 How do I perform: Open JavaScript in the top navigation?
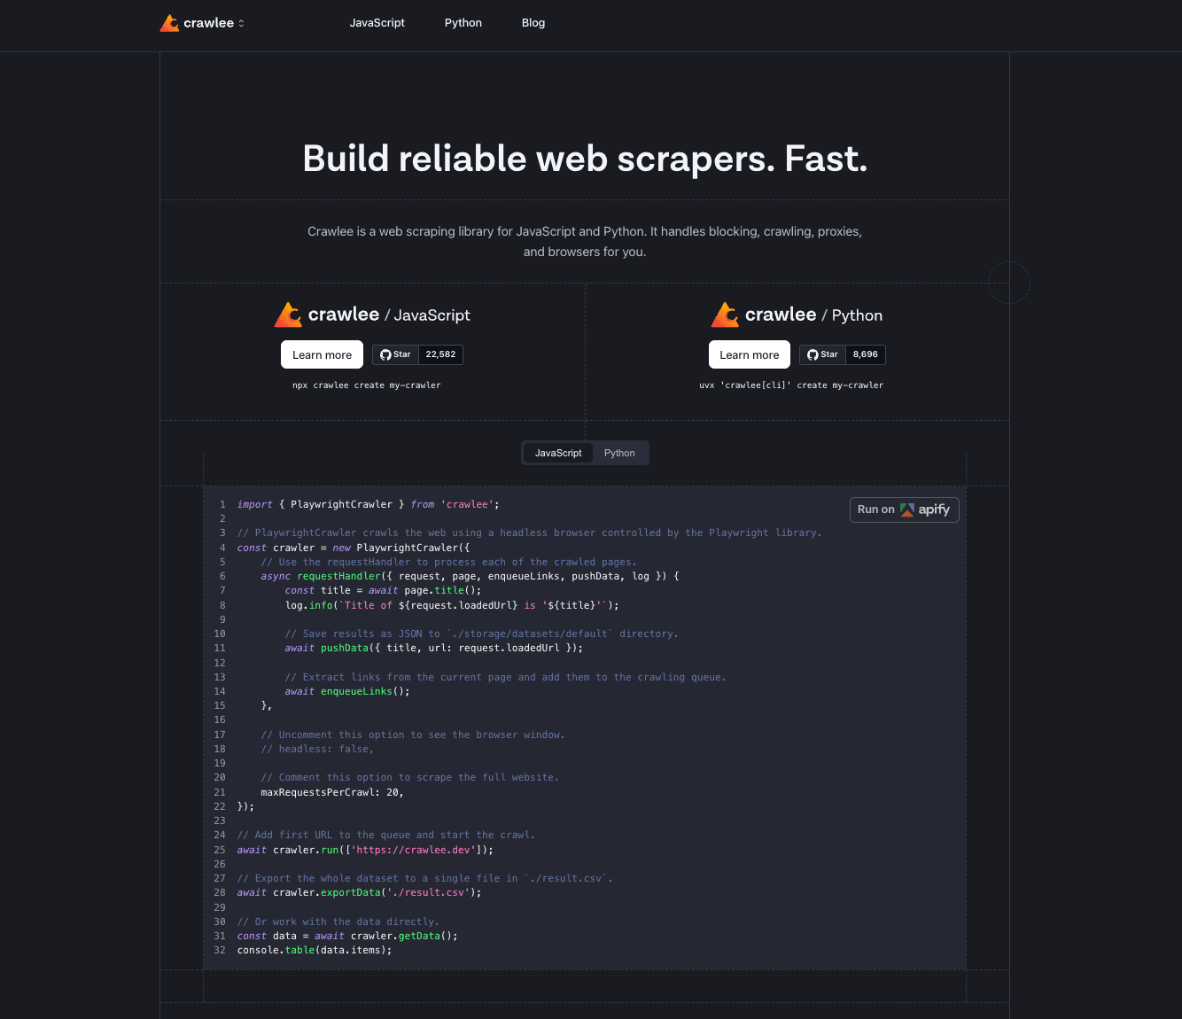click(377, 23)
